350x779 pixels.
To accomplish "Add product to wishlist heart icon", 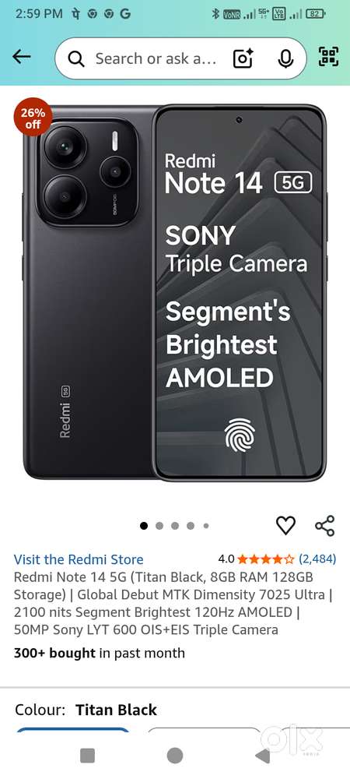I will [285, 526].
